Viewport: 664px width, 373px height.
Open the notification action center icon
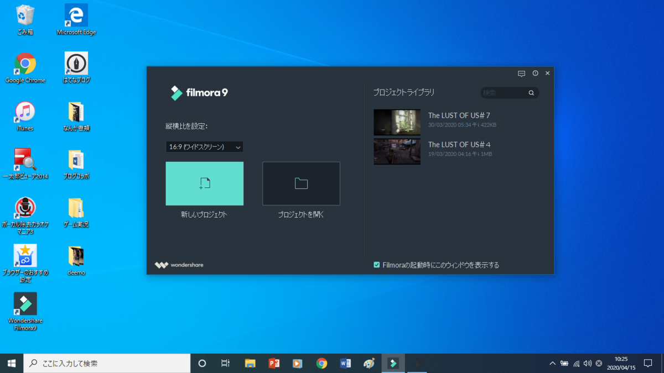[648, 363]
